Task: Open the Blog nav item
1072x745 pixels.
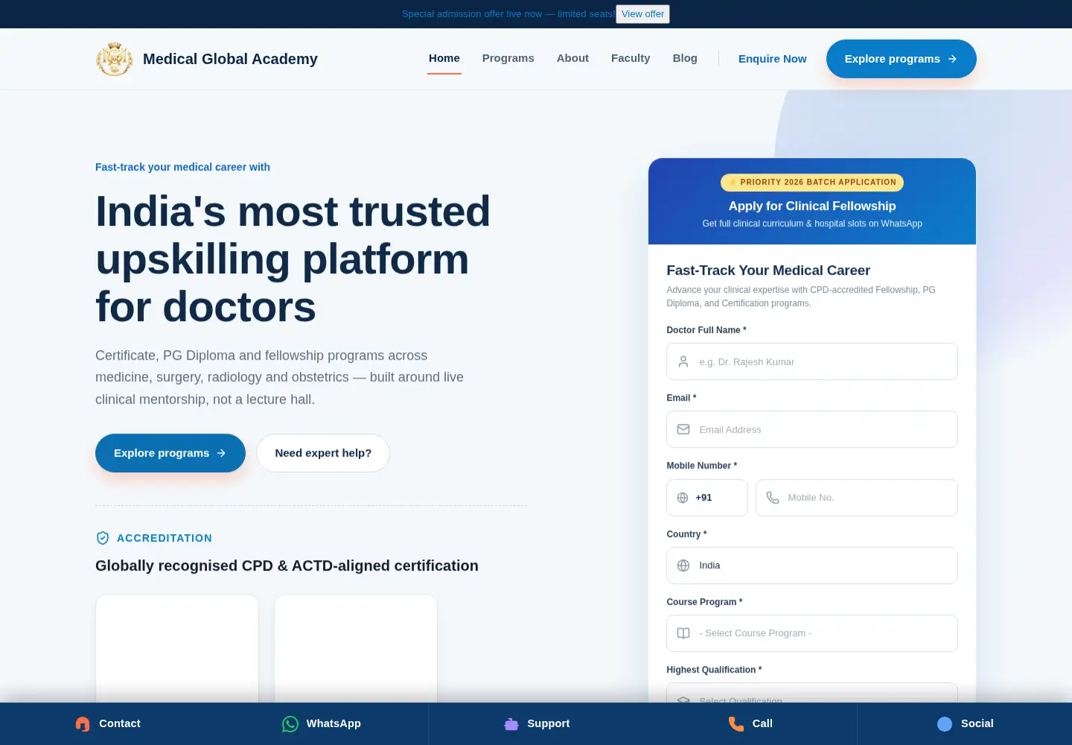Action: coord(685,58)
